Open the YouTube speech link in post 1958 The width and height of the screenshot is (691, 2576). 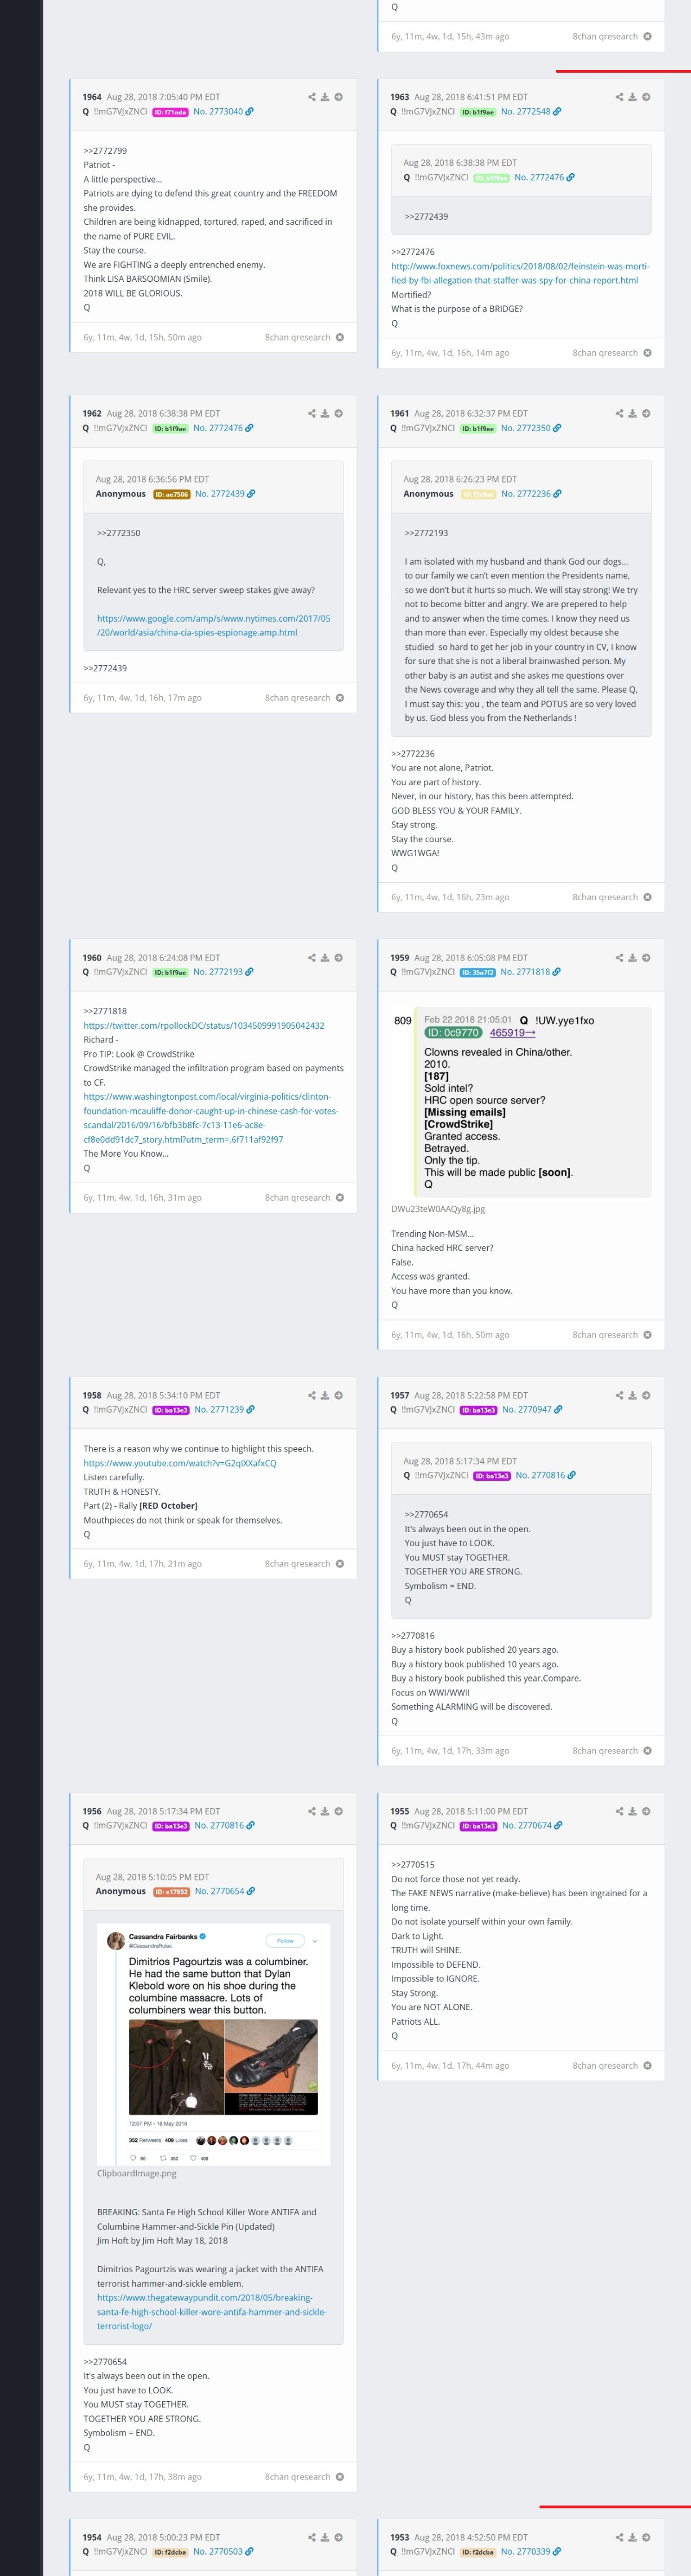tap(180, 1463)
